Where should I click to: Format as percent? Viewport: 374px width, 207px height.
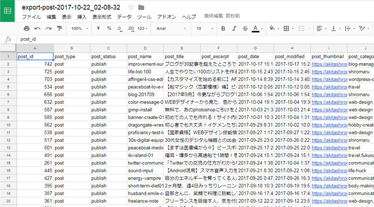[109, 28]
